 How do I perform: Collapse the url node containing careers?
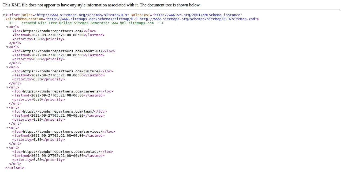(8, 87)
